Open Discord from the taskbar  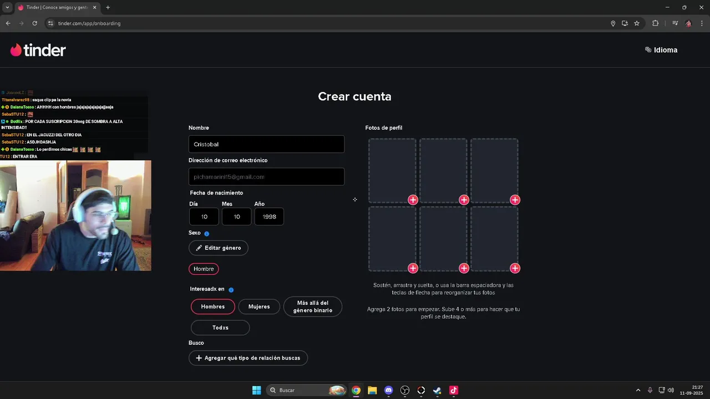coord(388,390)
